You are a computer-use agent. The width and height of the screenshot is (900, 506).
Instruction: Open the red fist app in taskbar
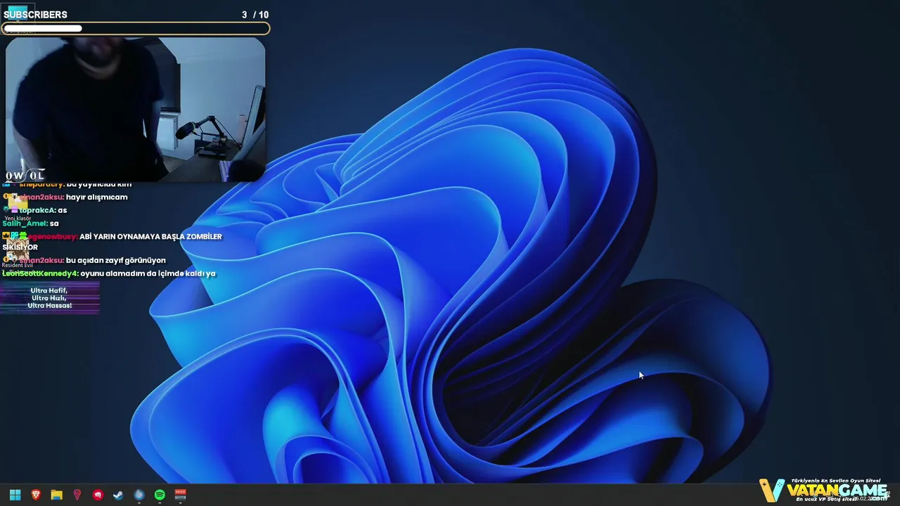(x=98, y=495)
